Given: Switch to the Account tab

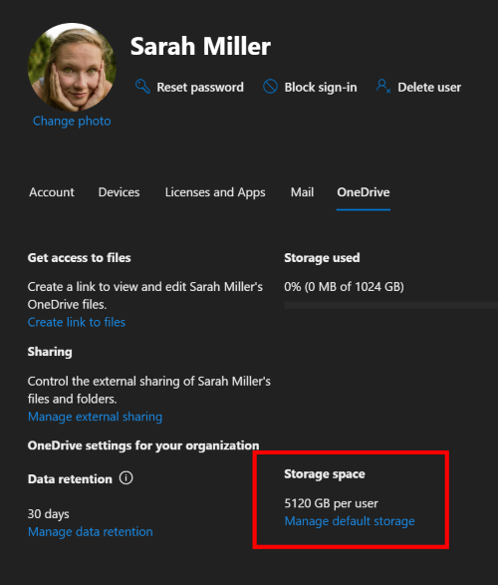Looking at the screenshot, I should coord(52,192).
